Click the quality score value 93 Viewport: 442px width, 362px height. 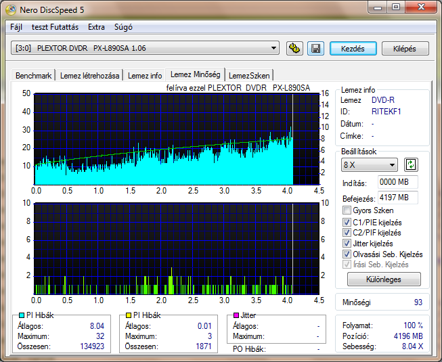(418, 302)
